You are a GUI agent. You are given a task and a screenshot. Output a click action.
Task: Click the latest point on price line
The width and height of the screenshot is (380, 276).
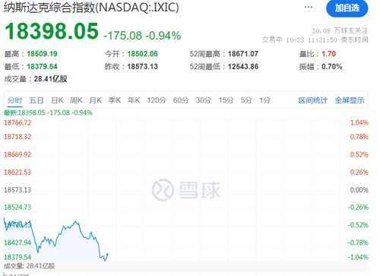108,254
